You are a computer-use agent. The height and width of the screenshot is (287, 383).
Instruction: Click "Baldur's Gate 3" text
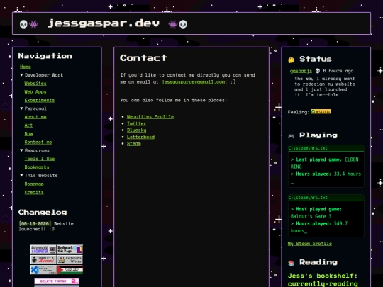tap(311, 216)
